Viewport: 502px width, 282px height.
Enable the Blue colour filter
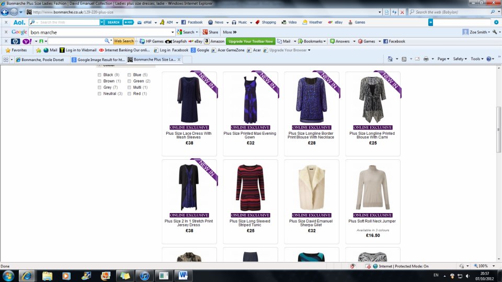point(129,75)
